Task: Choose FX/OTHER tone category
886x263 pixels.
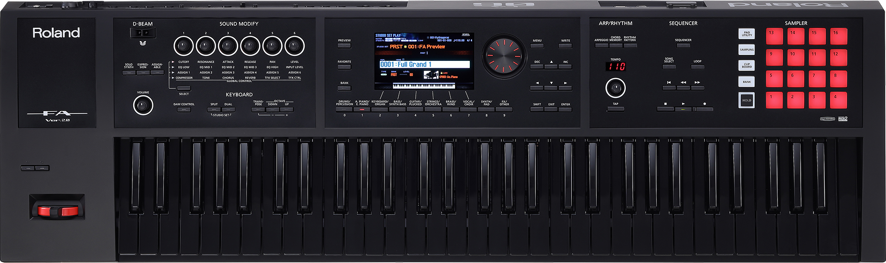Action: pyautogui.click(x=504, y=110)
